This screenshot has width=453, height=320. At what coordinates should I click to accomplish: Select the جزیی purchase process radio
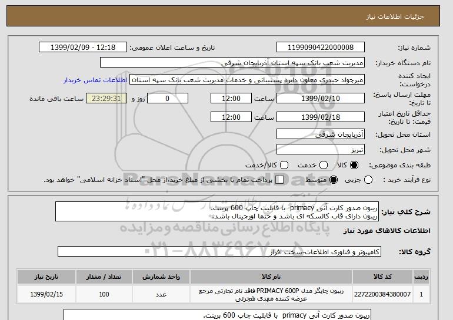(x=368, y=180)
